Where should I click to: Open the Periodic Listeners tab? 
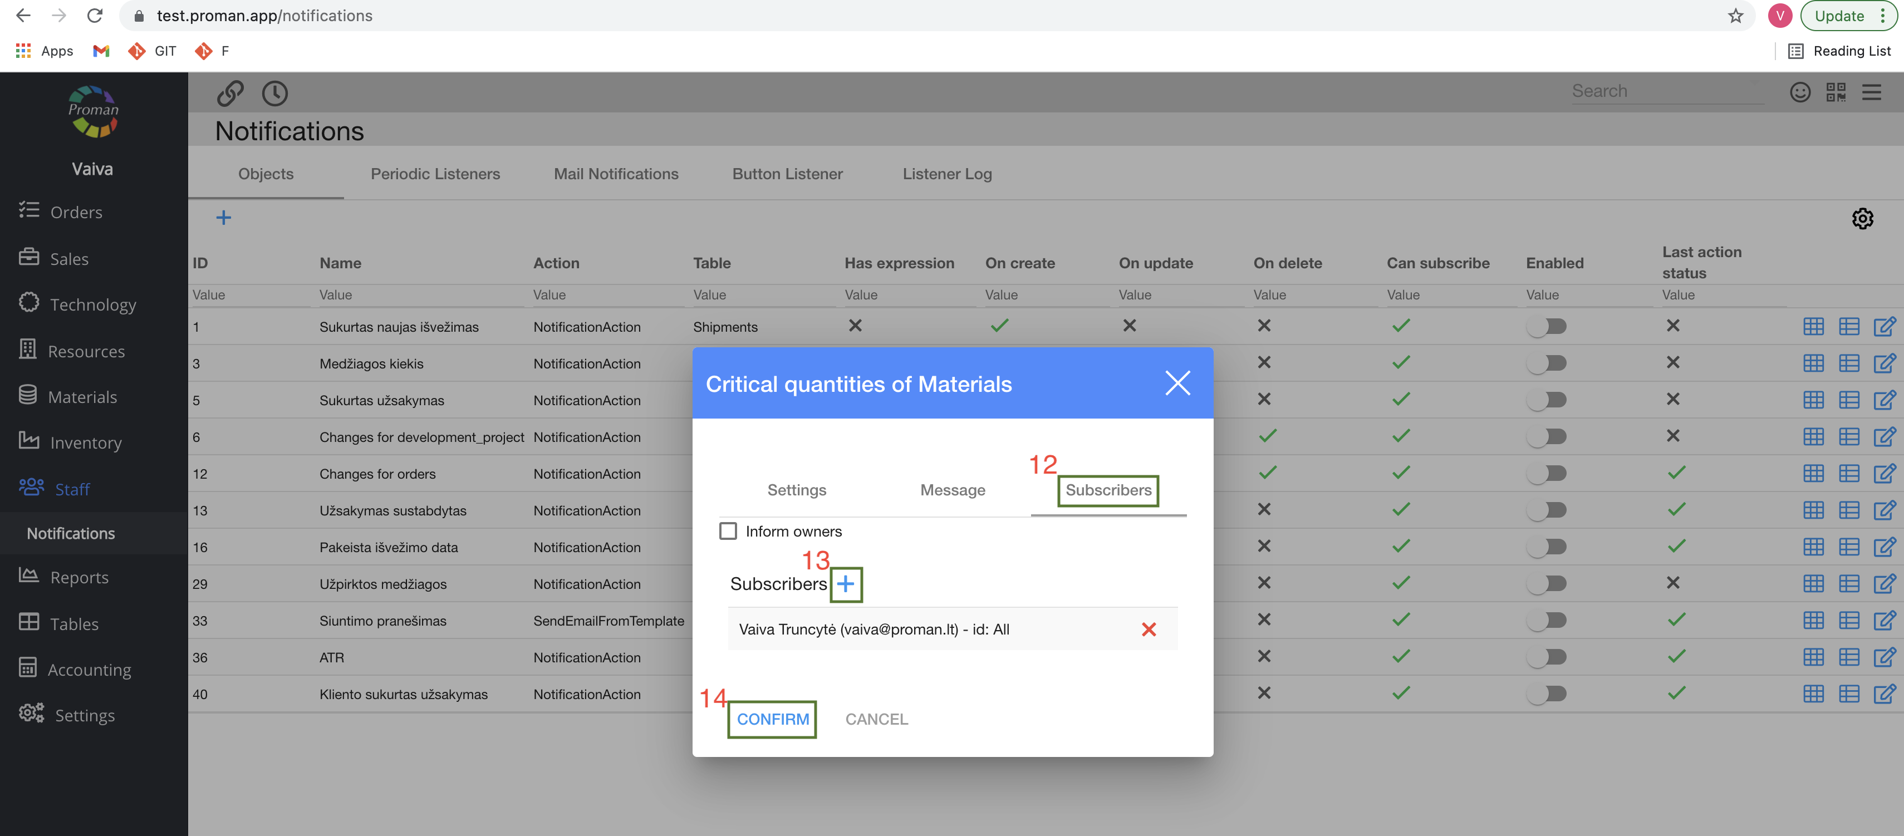point(435,174)
